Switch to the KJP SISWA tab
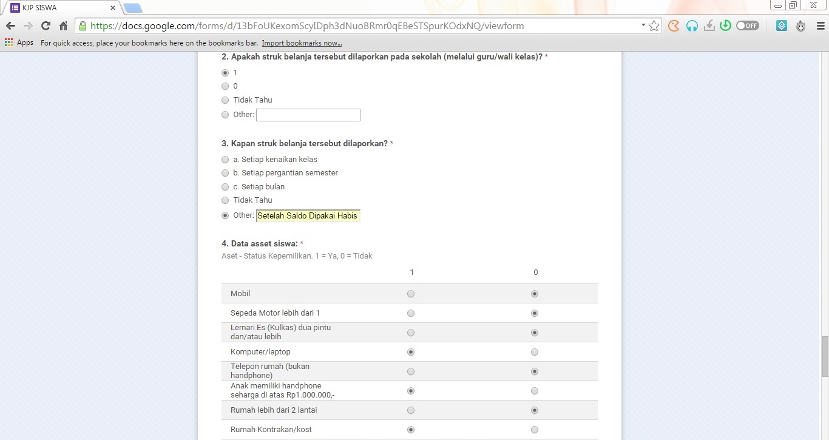 coord(61,8)
